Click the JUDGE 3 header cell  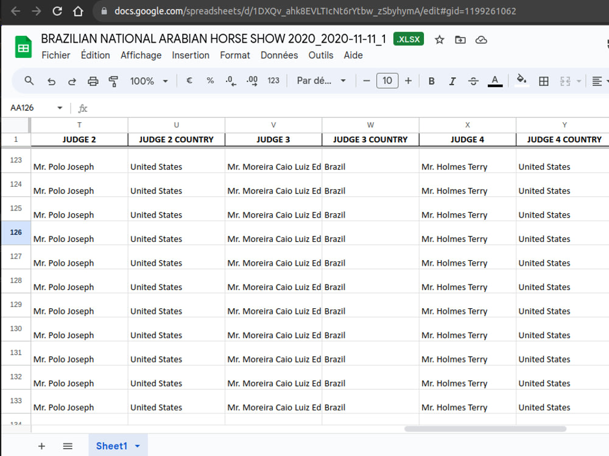click(273, 140)
